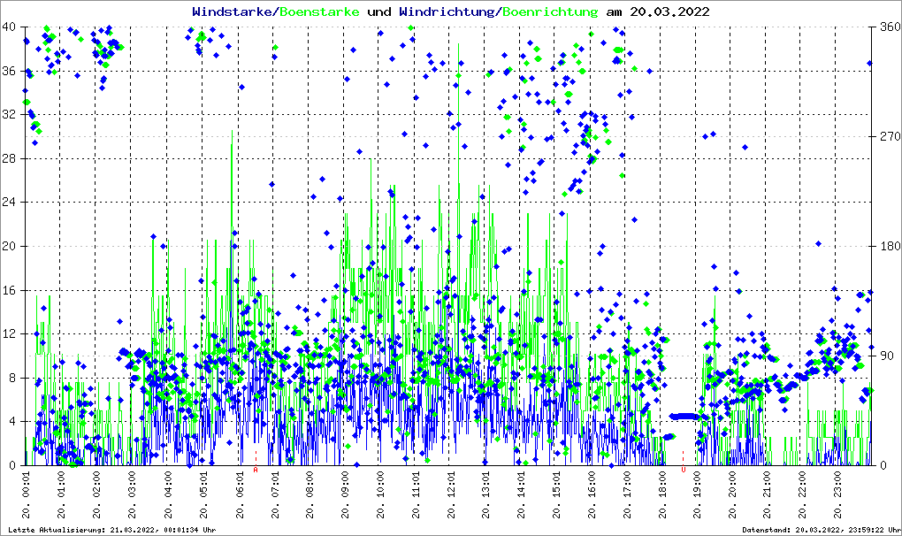Image resolution: width=902 pixels, height=536 pixels.
Task: Click the time label '20. 16:00'
Action: coord(592,494)
